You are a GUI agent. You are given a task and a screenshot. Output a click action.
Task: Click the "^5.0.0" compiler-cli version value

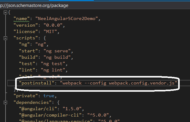98,115
